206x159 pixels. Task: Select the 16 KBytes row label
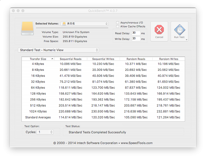[x=38, y=76]
